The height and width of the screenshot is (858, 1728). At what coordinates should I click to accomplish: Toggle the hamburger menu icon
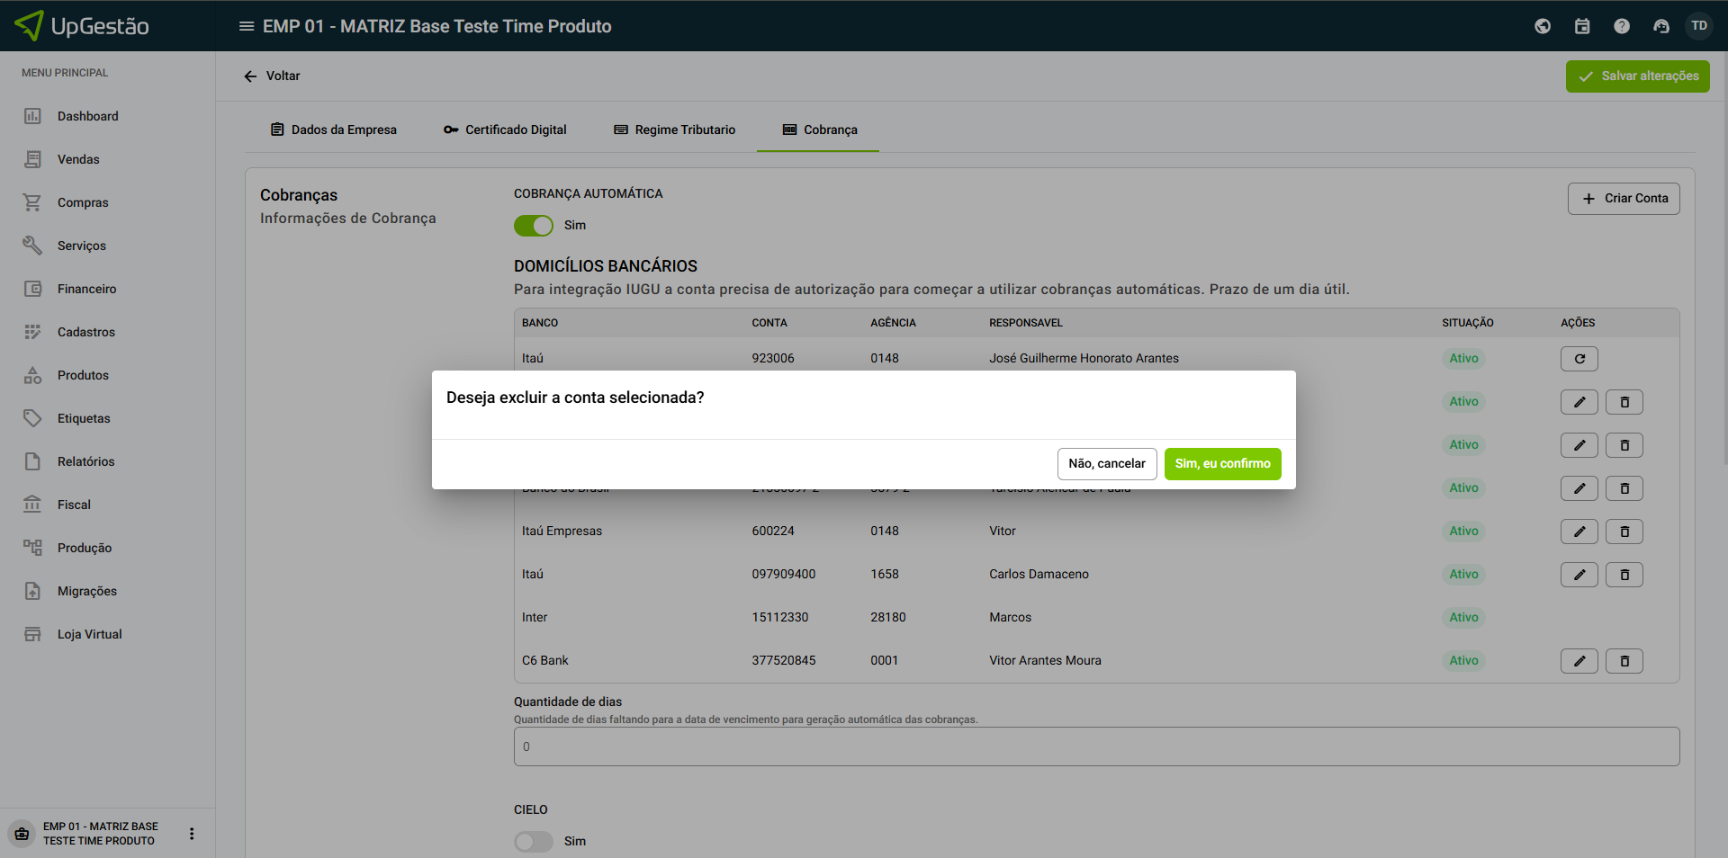(x=246, y=26)
